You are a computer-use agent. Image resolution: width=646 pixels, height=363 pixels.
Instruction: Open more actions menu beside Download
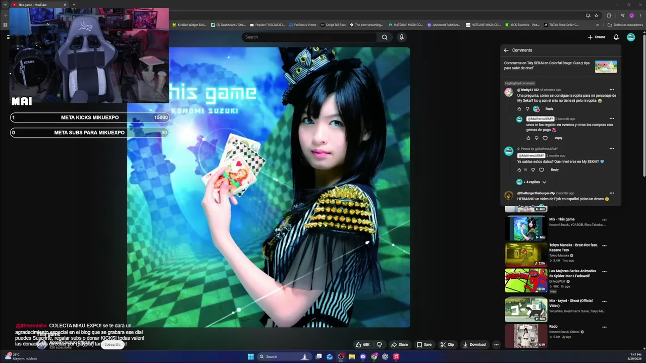(x=496, y=345)
